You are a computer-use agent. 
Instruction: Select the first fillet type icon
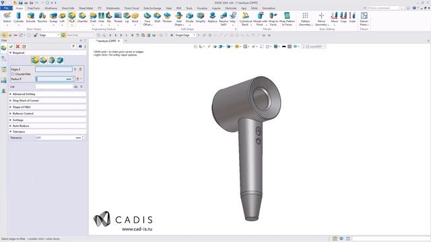(35, 60)
